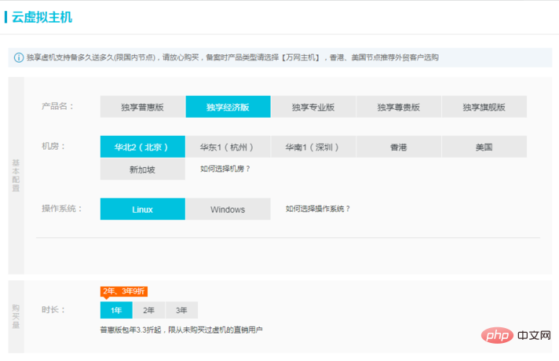
Task: Set duration to 2年
Action: pyautogui.click(x=148, y=310)
